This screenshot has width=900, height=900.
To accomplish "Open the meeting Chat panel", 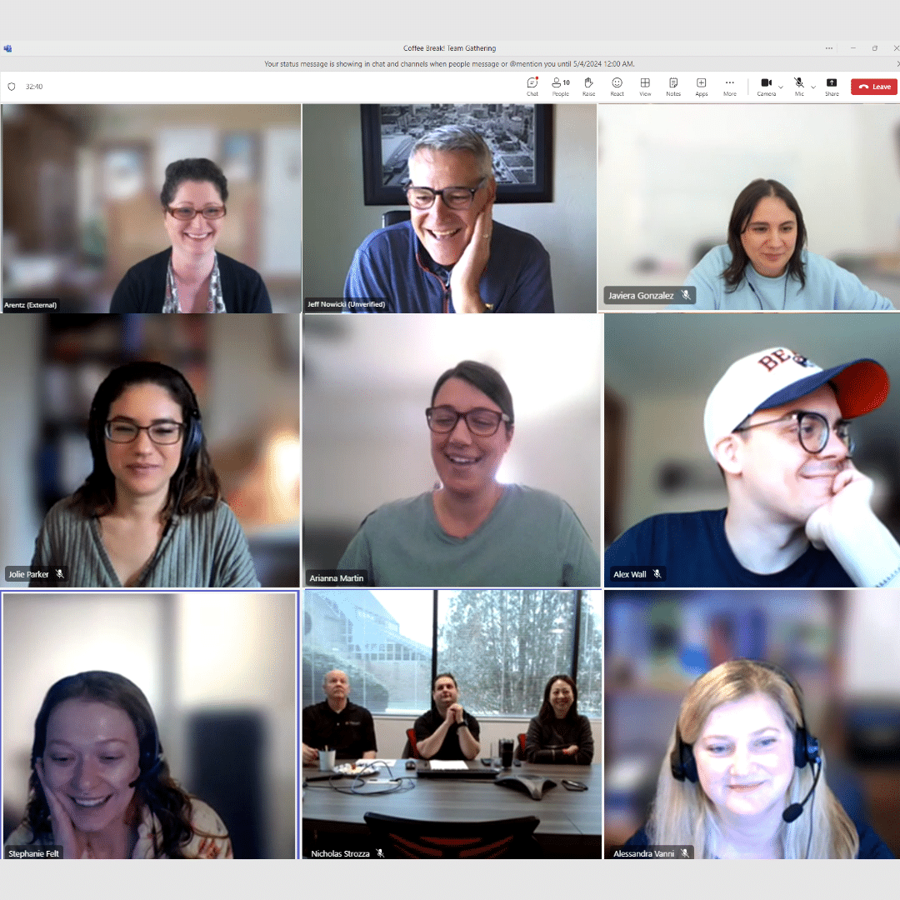I will coord(532,87).
